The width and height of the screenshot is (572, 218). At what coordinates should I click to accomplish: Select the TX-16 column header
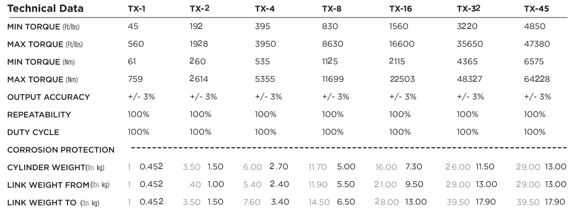(x=400, y=9)
